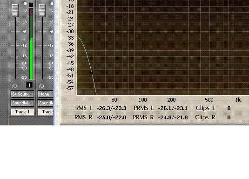Click the PRMS L value readout
The image size is (249, 179).
(173, 108)
